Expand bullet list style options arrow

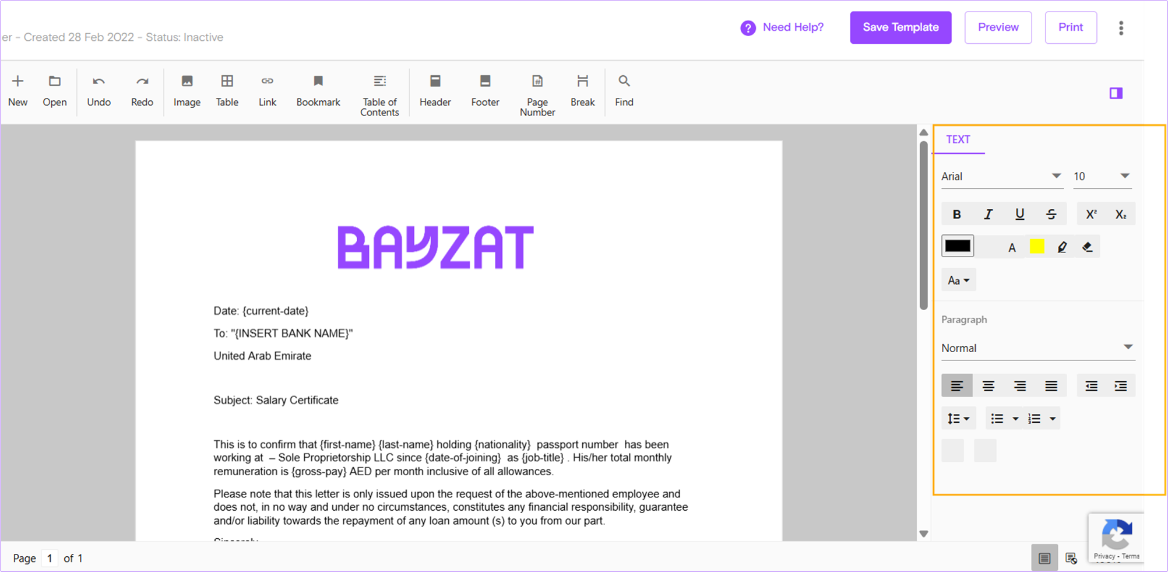pyautogui.click(x=1016, y=419)
